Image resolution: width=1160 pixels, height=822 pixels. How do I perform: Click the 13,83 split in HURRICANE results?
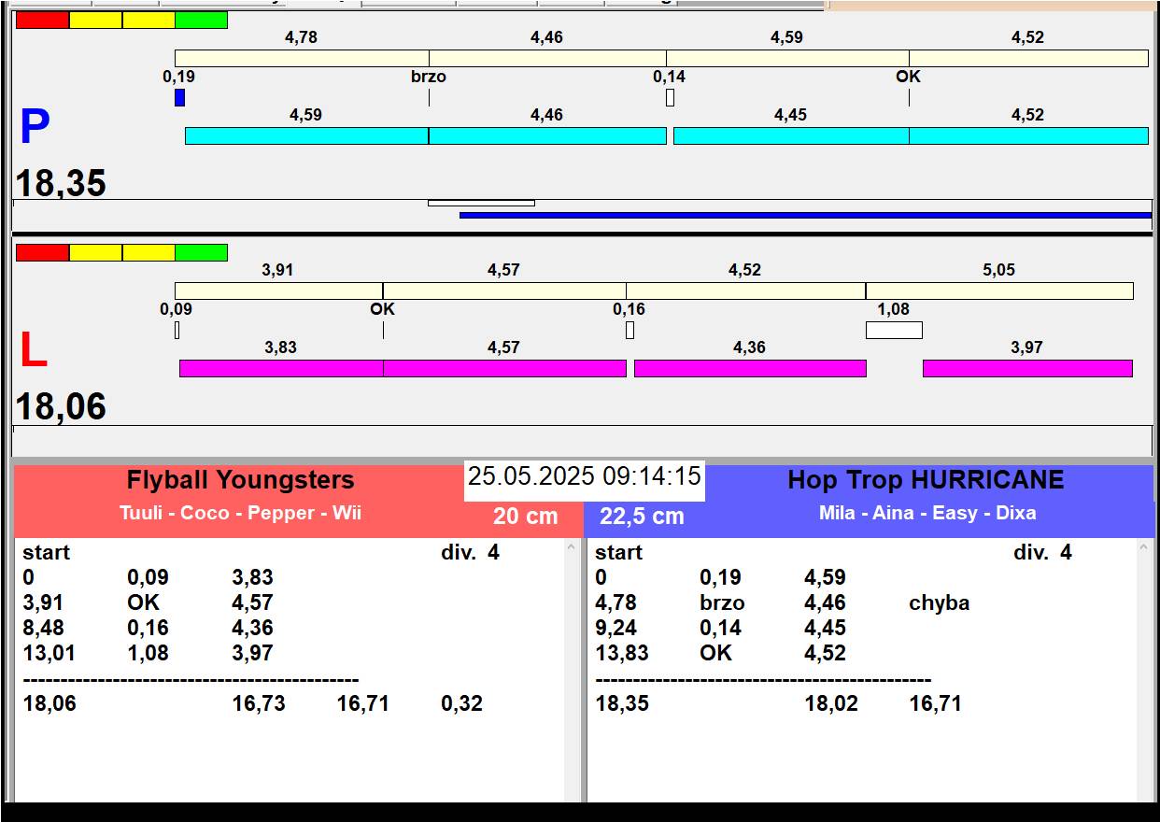point(622,653)
